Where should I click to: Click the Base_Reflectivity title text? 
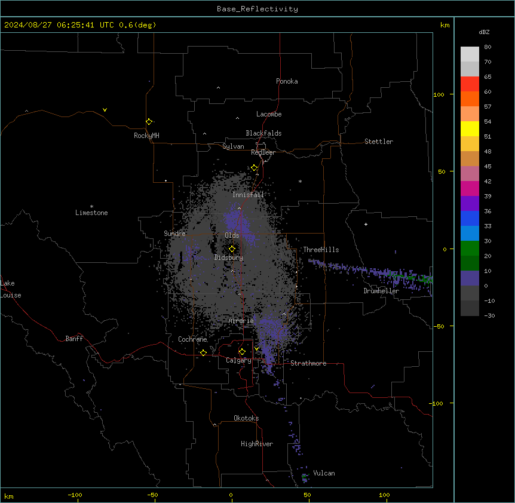(257, 9)
